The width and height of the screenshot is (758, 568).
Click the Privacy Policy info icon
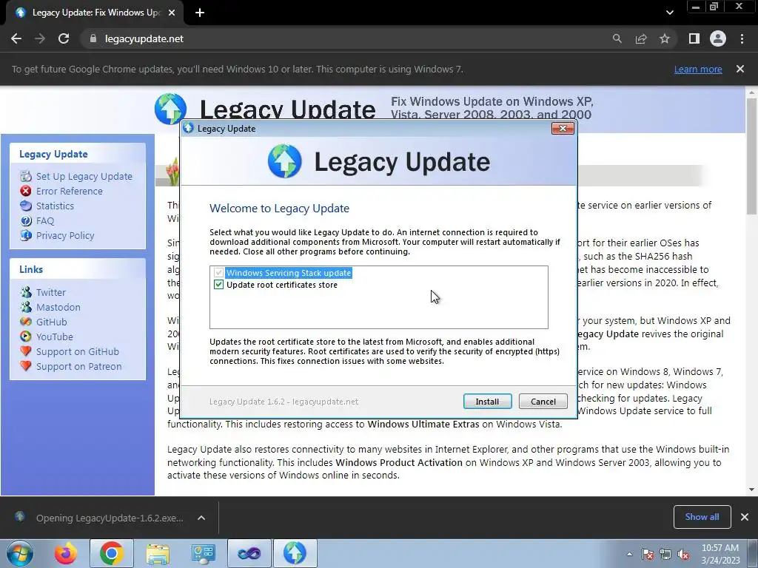26,235
